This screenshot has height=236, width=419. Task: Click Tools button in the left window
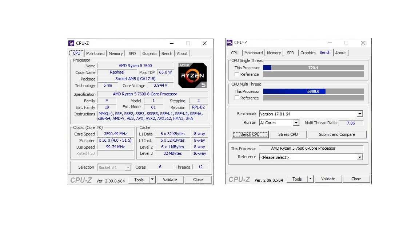[x=139, y=180]
